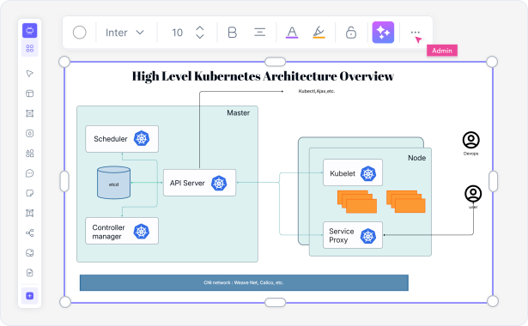Click the diagram title 'High Level Kubernetes Architecture Overview'
This screenshot has height=326, width=528.
263,76
